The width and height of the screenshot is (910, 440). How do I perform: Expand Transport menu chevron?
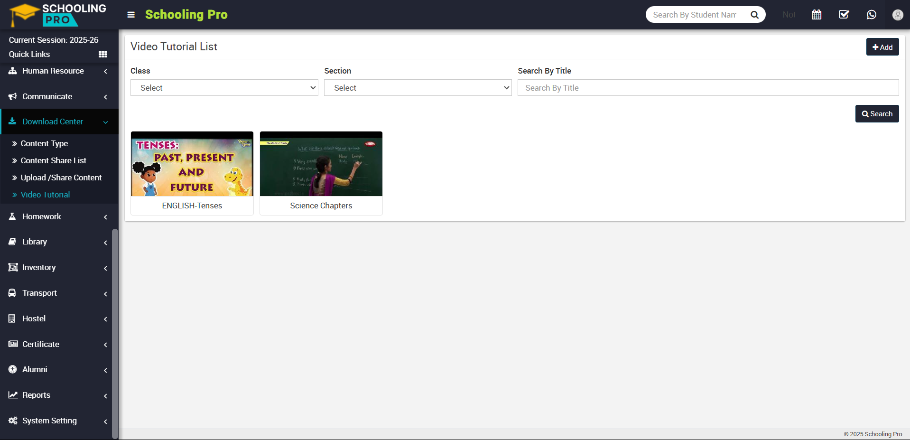click(x=105, y=294)
